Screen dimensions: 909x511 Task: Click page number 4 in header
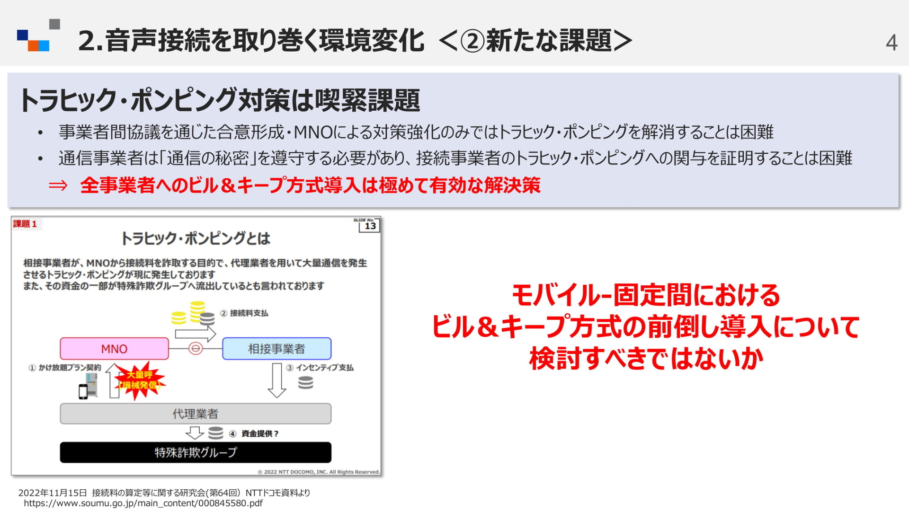click(x=891, y=43)
